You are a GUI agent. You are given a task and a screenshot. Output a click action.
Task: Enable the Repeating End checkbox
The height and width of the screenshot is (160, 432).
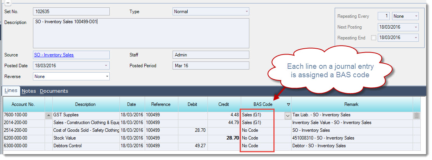(373, 38)
